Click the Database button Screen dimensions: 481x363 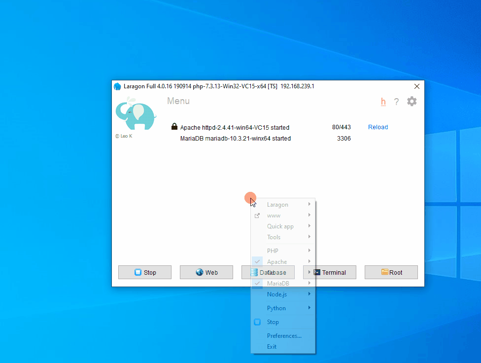[268, 272]
